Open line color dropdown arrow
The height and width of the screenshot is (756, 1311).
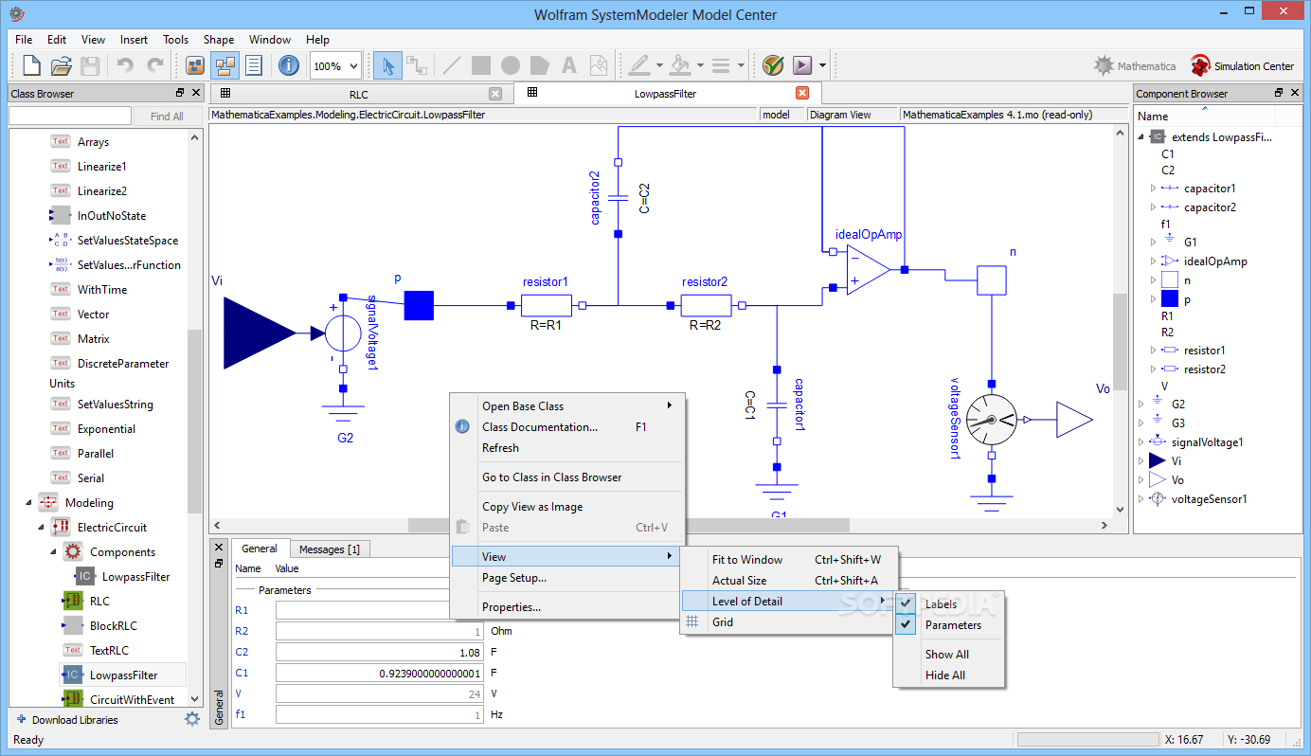[659, 66]
